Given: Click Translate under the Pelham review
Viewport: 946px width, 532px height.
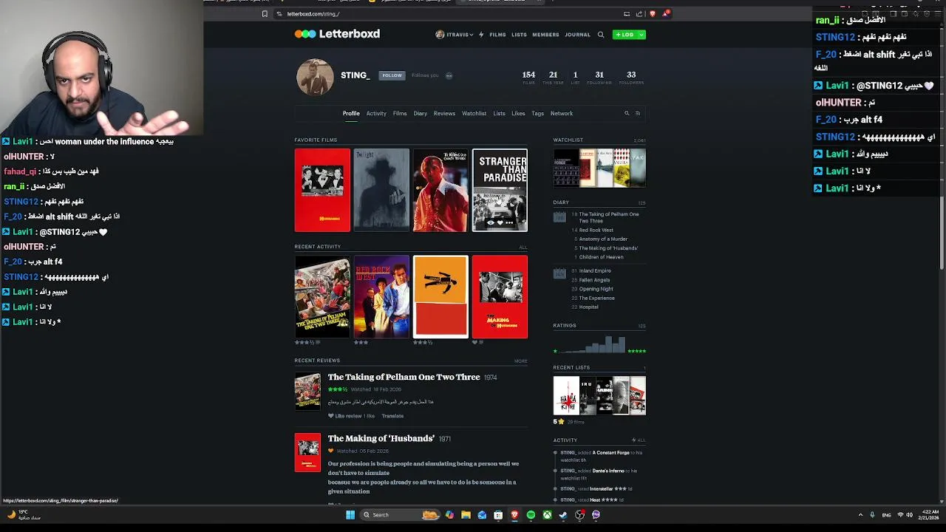Looking at the screenshot, I should click(x=392, y=416).
